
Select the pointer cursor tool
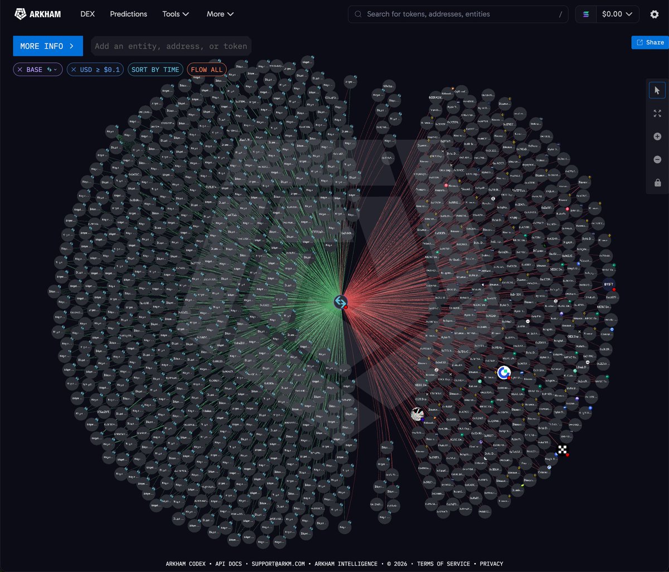657,90
